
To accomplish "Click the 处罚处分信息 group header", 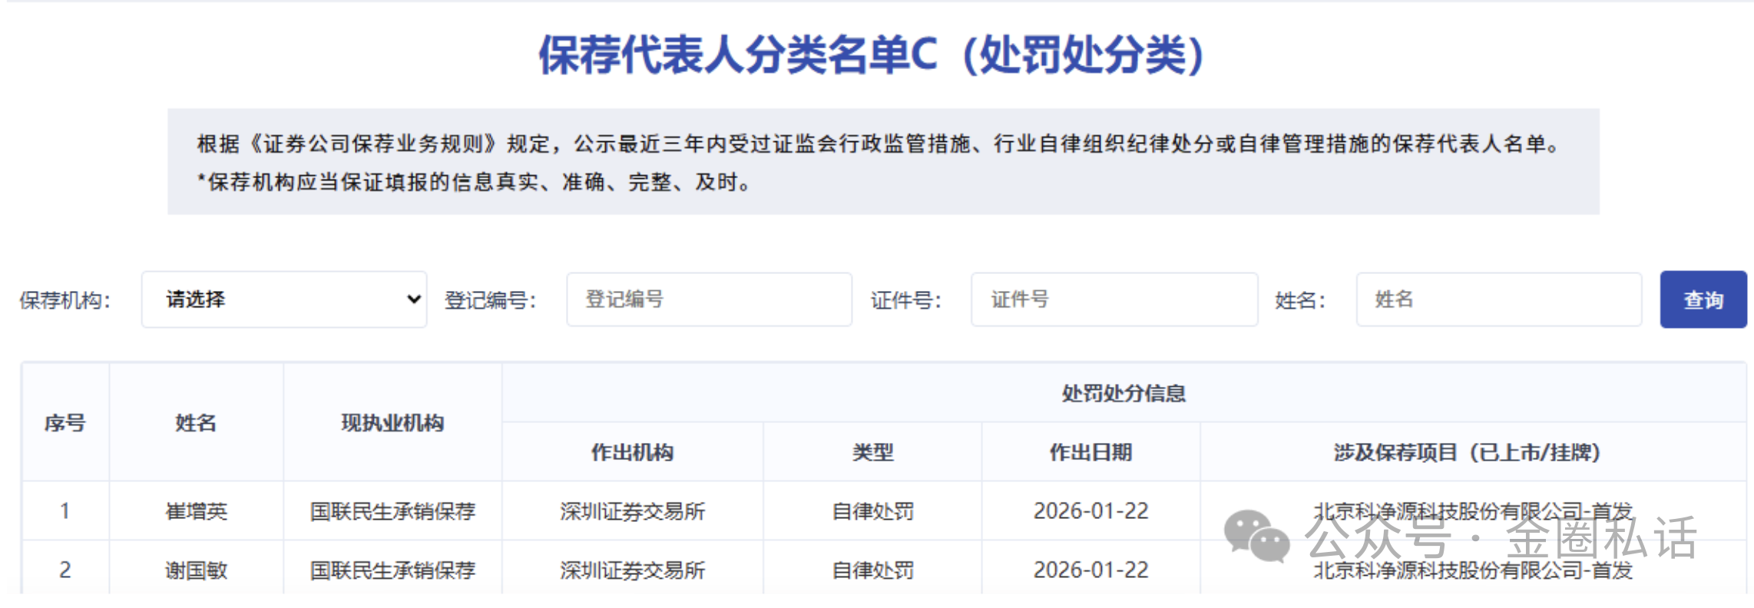I will tap(1124, 393).
